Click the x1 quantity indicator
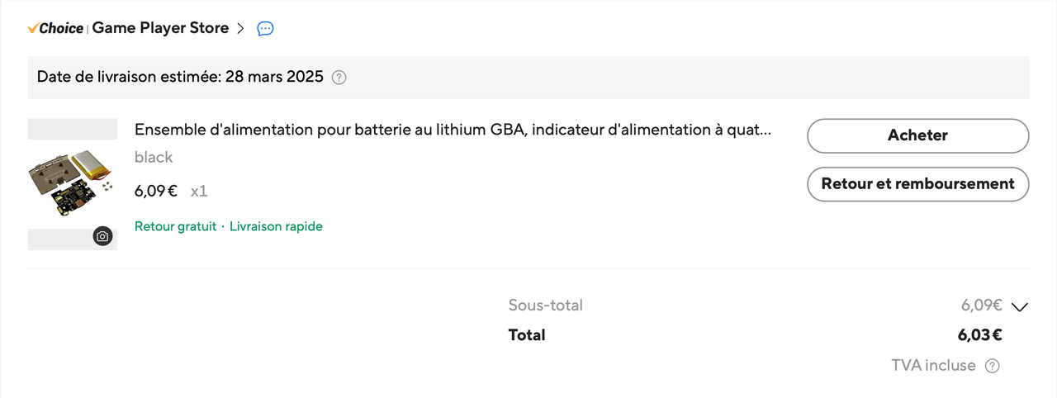1057x398 pixels. (x=199, y=192)
